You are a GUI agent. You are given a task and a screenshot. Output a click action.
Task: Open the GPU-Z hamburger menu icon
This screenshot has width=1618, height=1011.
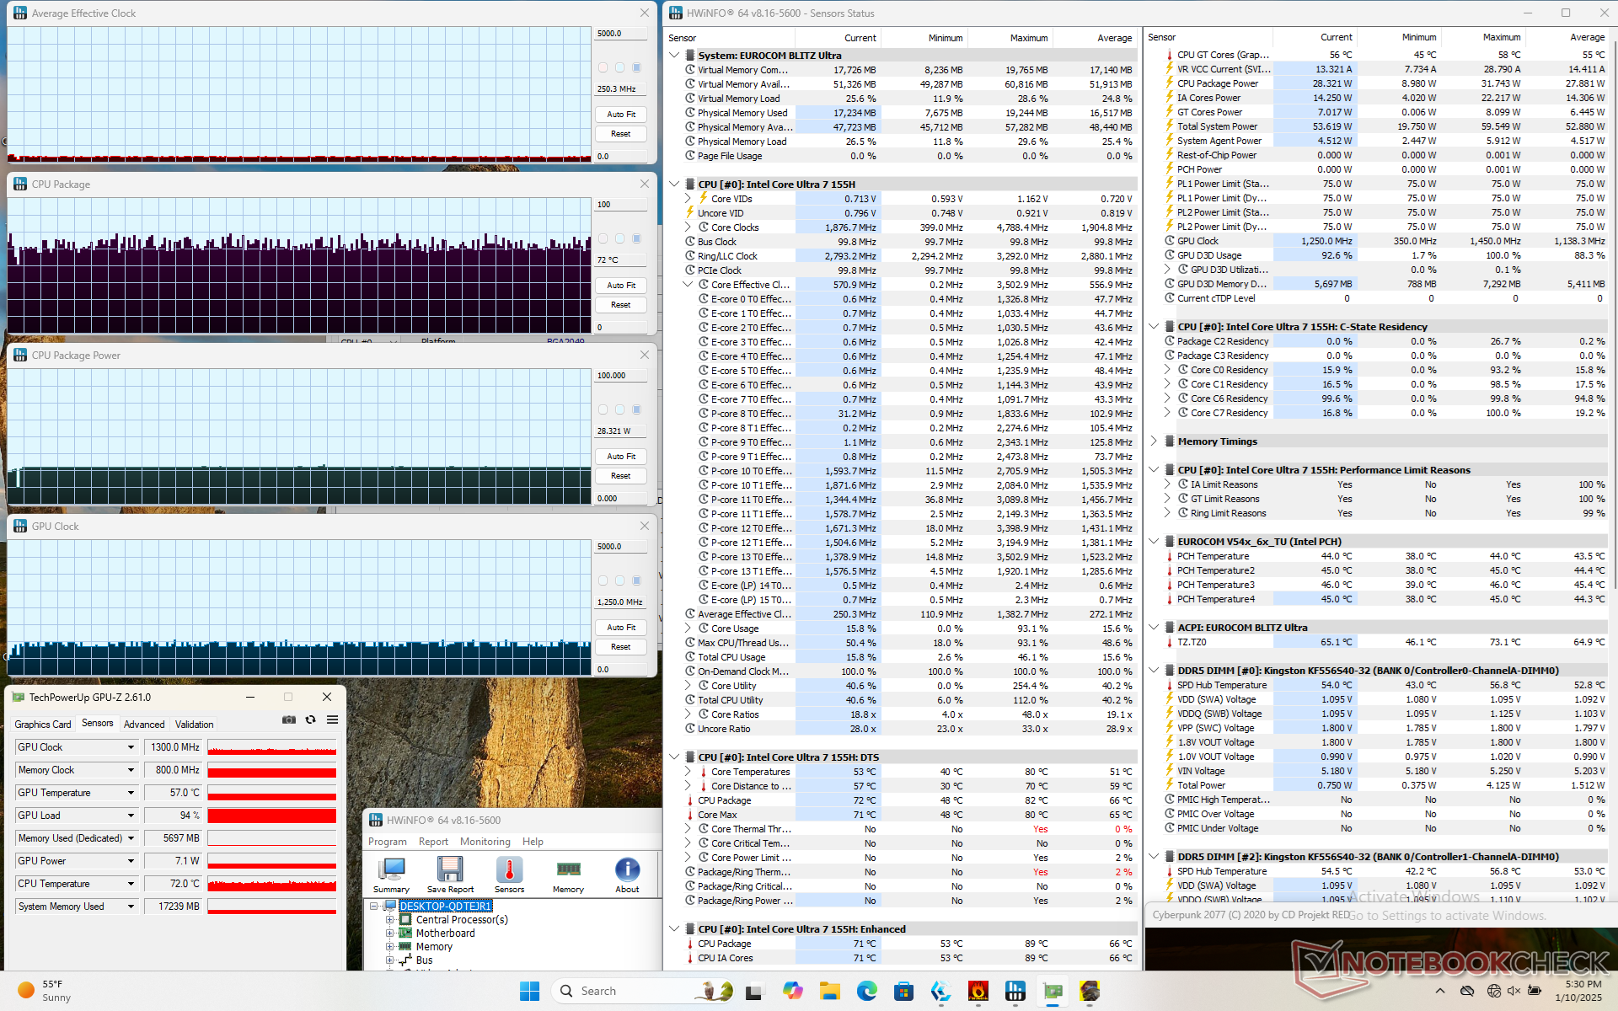point(332,719)
